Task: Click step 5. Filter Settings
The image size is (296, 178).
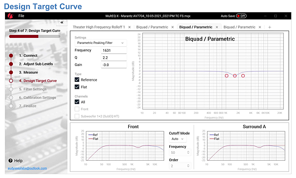Action: 33,89
